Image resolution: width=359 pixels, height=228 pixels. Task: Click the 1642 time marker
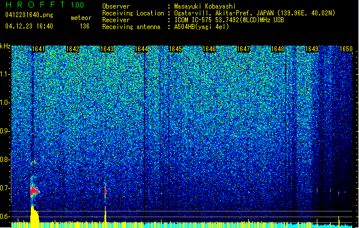(72, 49)
